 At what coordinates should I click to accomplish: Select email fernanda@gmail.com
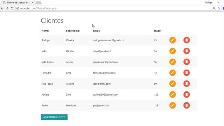point(104,73)
